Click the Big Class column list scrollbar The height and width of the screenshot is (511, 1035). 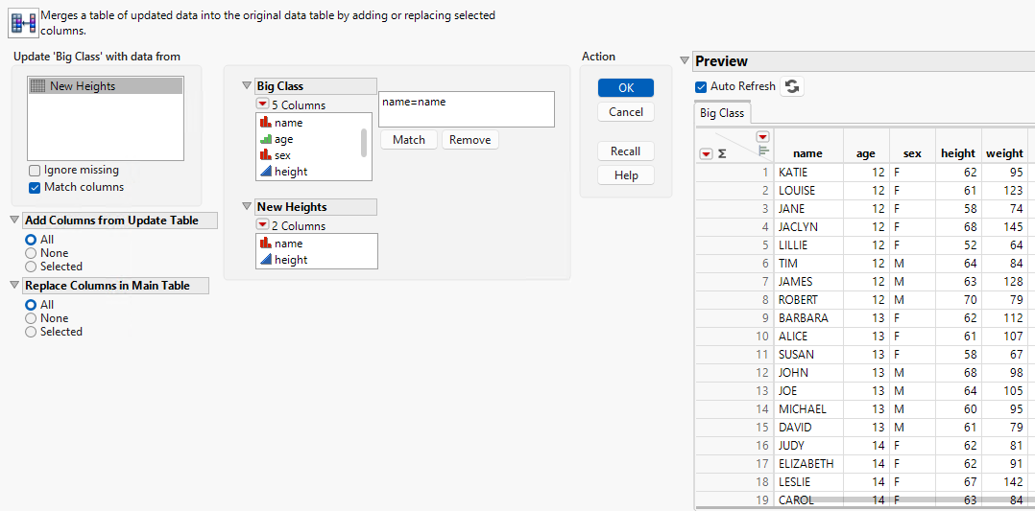(x=364, y=143)
